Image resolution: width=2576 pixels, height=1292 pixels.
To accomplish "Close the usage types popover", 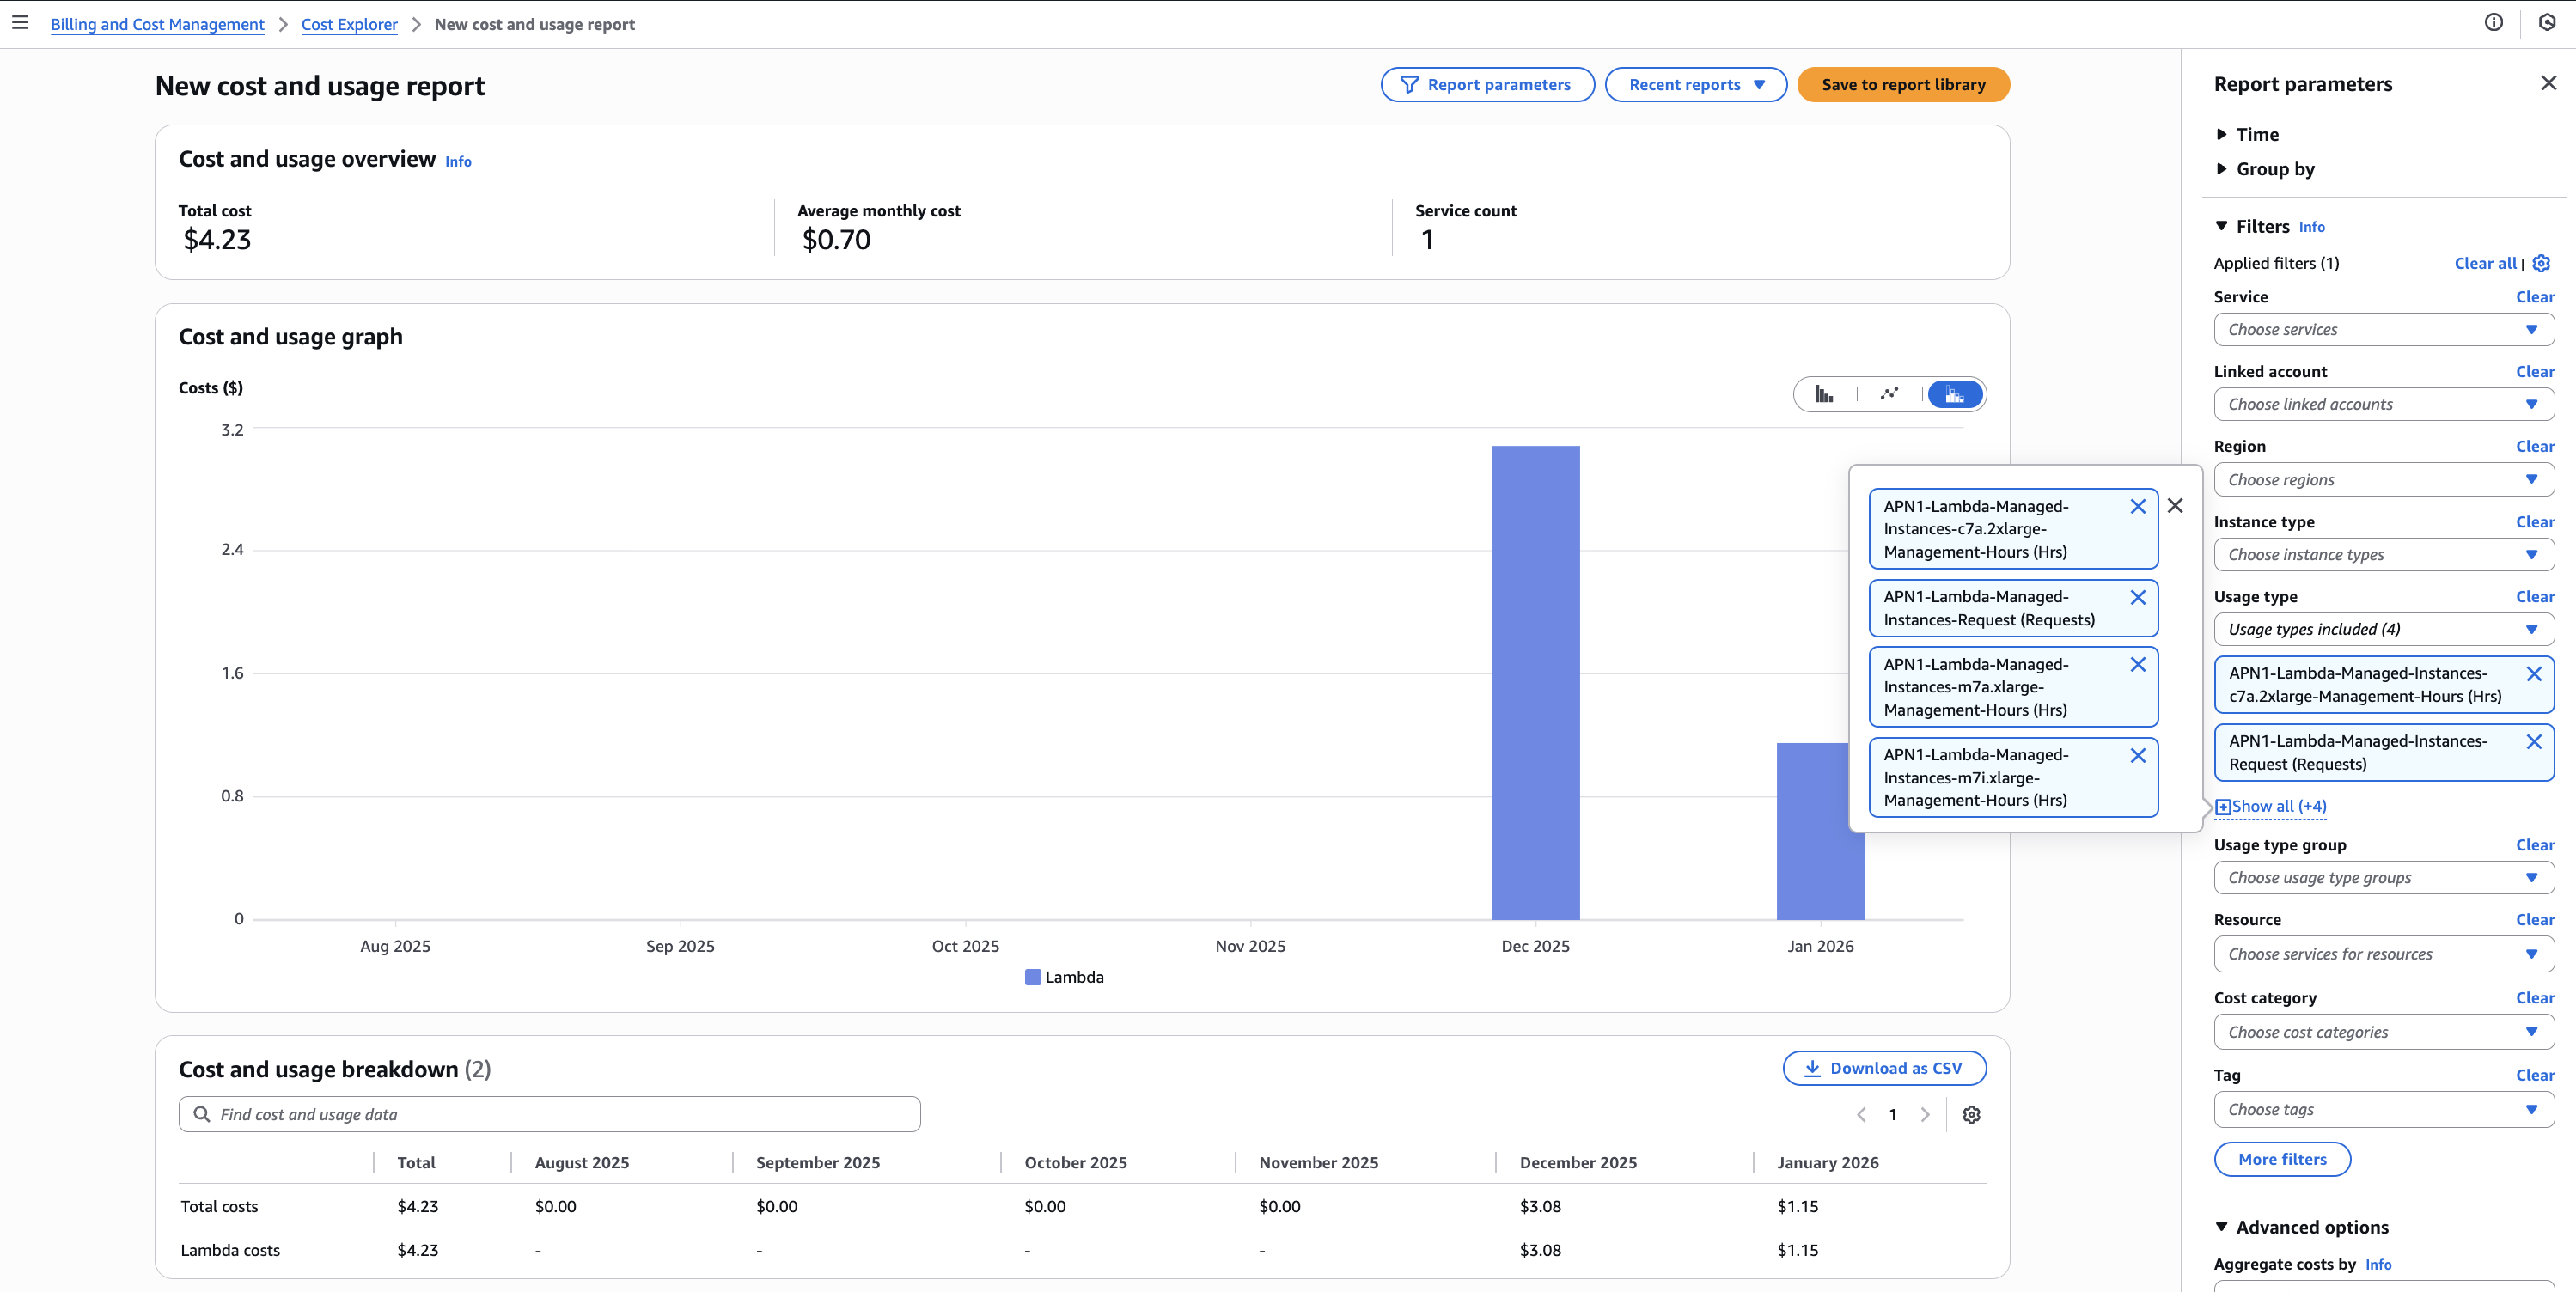I will point(2175,506).
